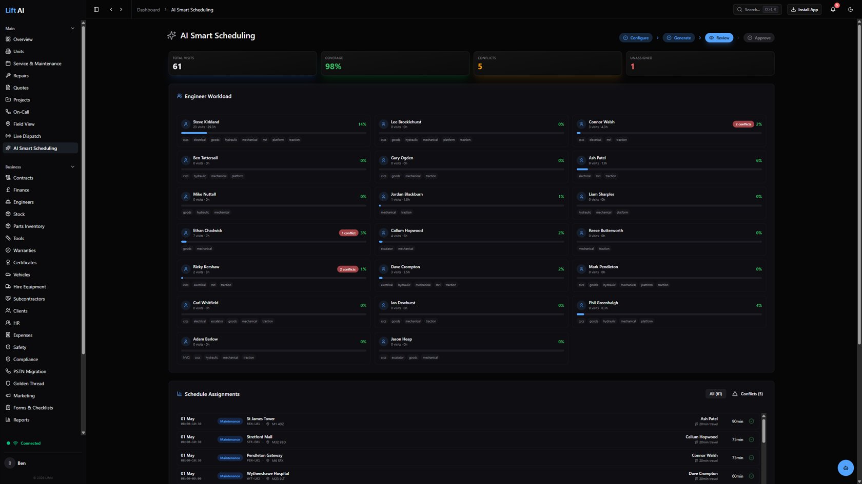
Task: Go back with the left arrow
Action: point(111,9)
